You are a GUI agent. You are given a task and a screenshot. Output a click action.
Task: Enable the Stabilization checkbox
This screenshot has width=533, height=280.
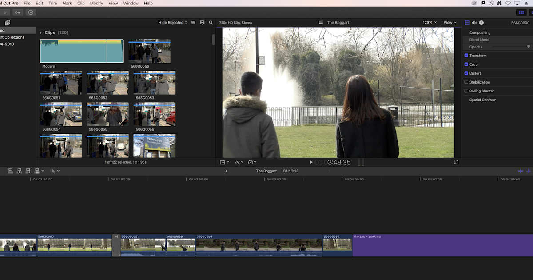[466, 82]
